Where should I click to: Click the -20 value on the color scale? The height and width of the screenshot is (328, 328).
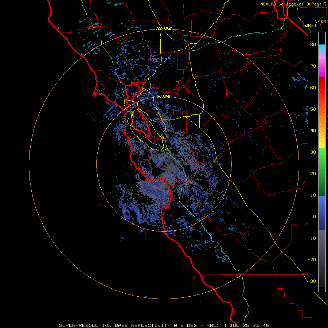coord(312,260)
